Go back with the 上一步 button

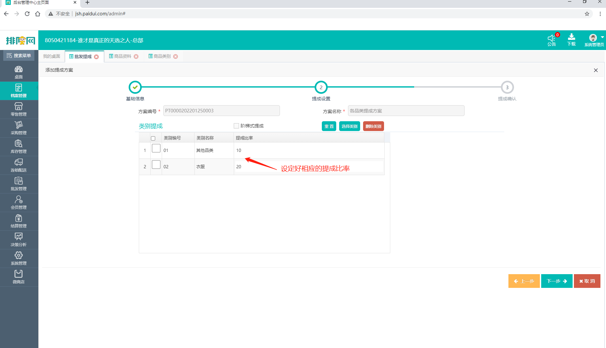(524, 281)
